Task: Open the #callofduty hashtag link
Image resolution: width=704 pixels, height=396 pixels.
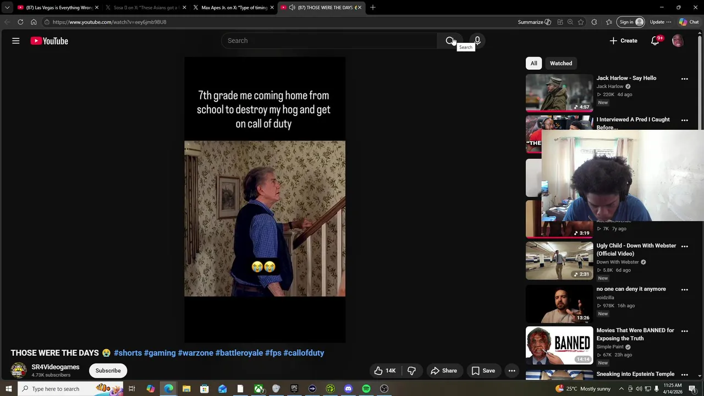Action: (x=304, y=353)
